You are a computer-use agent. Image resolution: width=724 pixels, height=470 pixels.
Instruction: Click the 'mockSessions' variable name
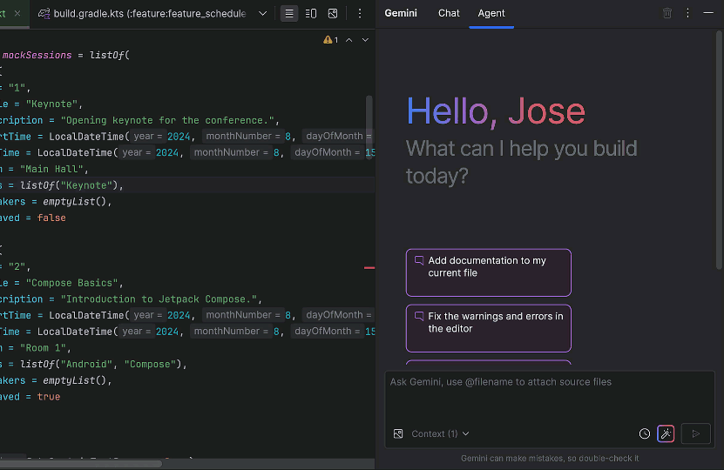(x=37, y=56)
